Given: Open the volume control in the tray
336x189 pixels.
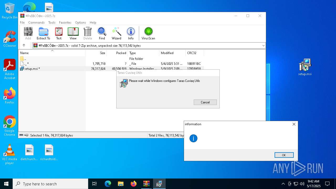Looking at the screenshot, I should (x=302, y=184).
